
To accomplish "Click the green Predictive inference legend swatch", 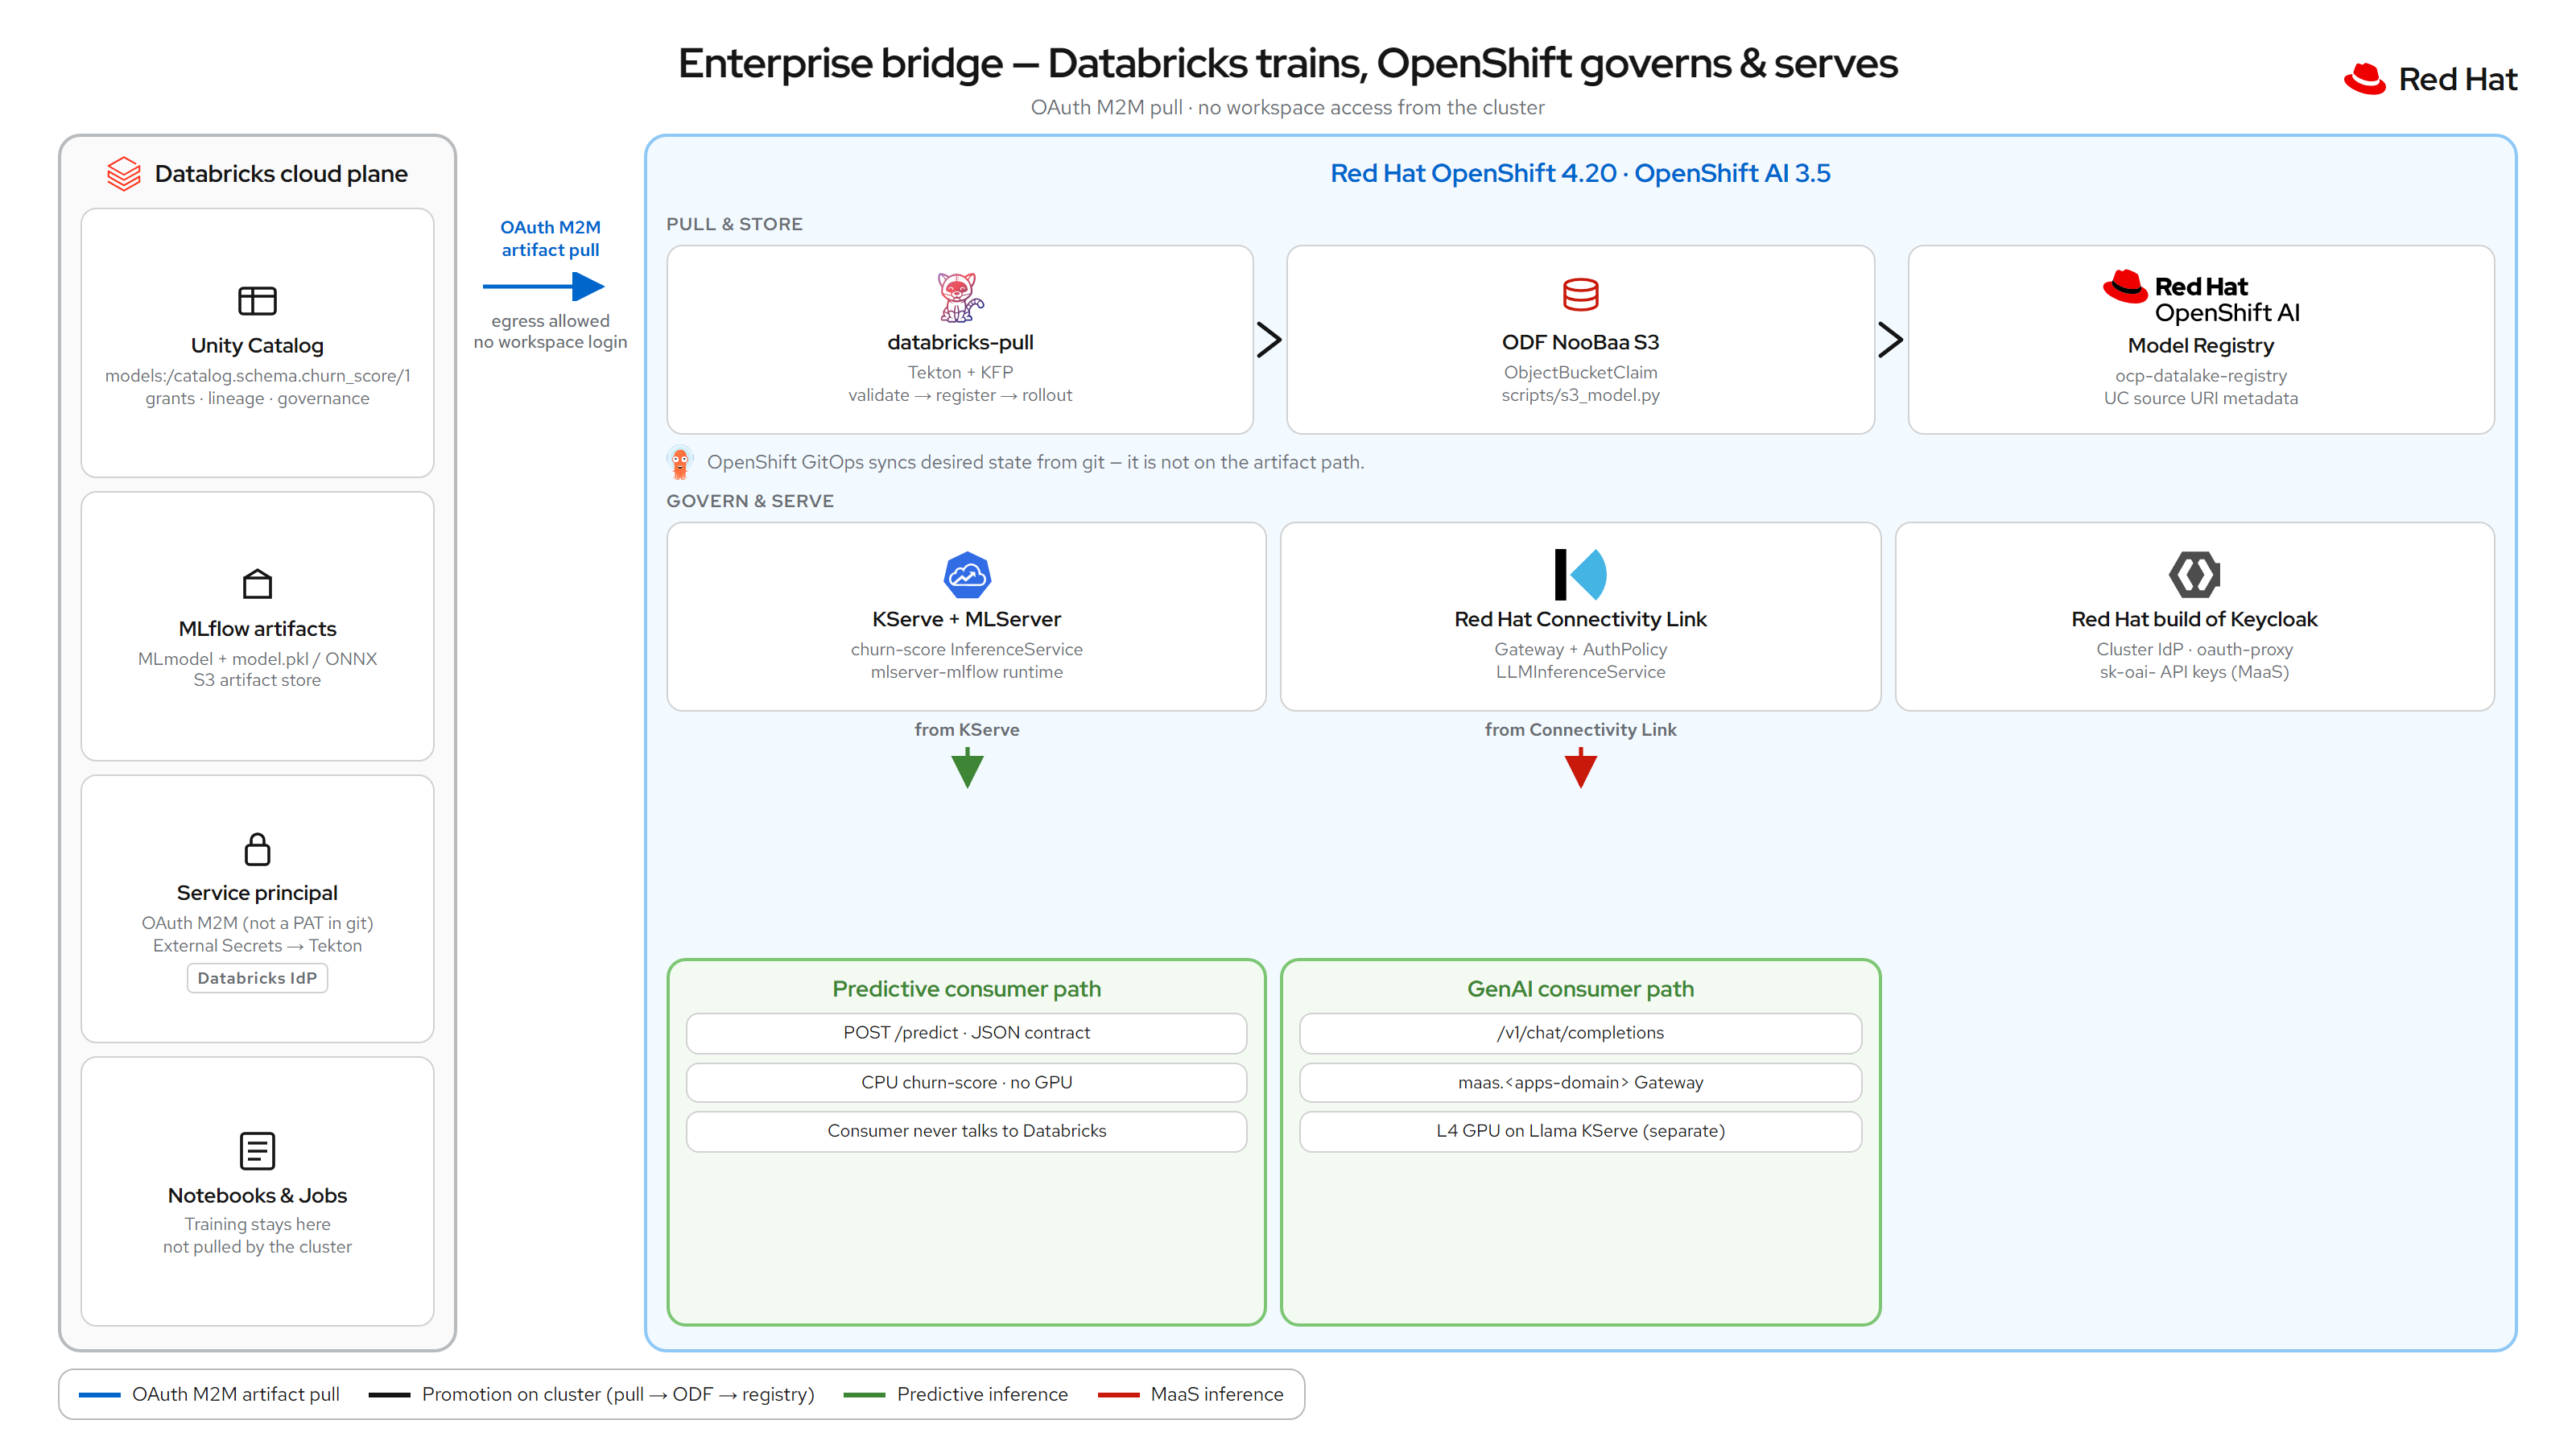I will point(864,1395).
